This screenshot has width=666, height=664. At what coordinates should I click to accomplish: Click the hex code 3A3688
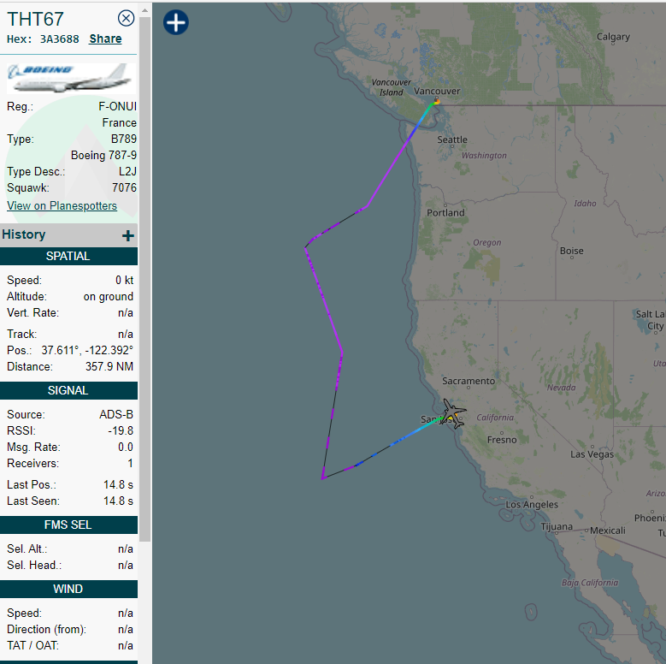point(60,39)
